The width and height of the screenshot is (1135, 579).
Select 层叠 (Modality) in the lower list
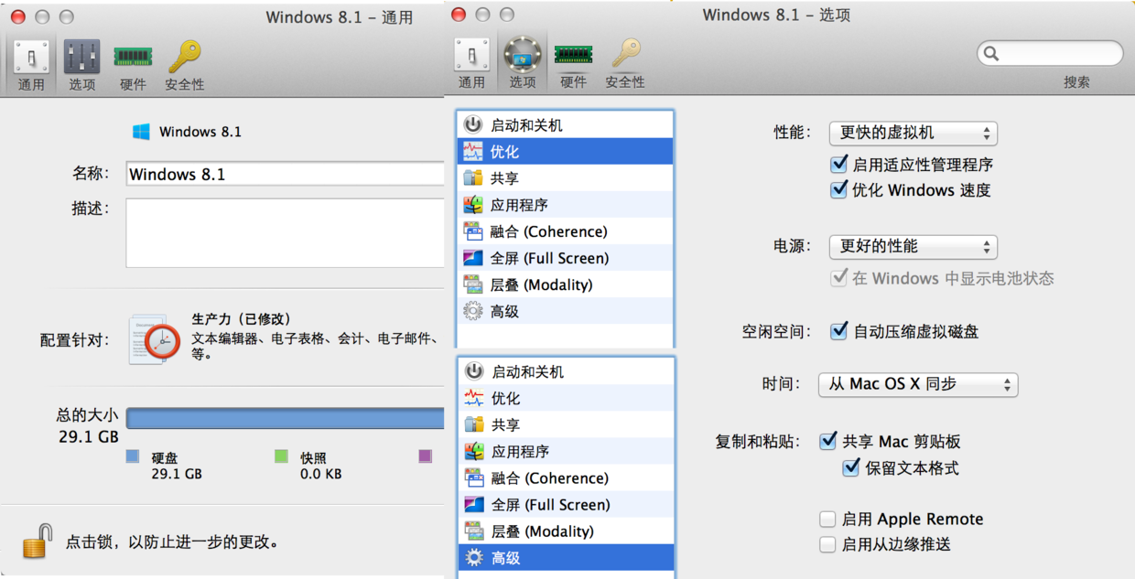pos(566,531)
